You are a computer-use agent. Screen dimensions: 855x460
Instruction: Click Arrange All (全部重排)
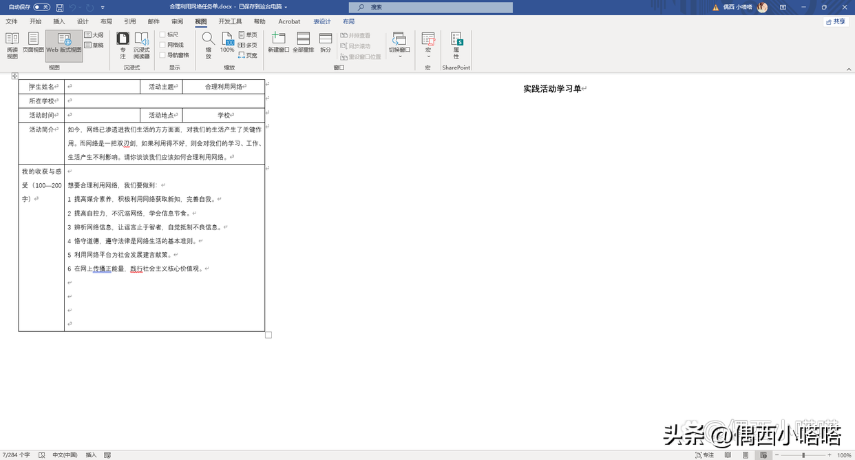[303, 43]
